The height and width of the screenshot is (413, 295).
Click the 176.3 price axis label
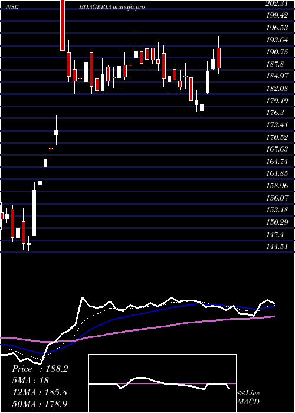click(x=276, y=113)
